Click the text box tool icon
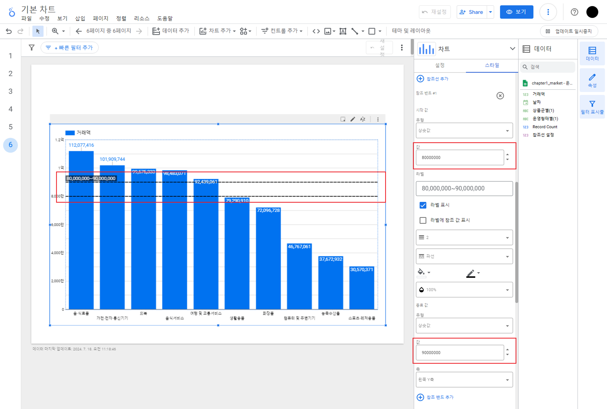The image size is (607, 409). pos(343,31)
